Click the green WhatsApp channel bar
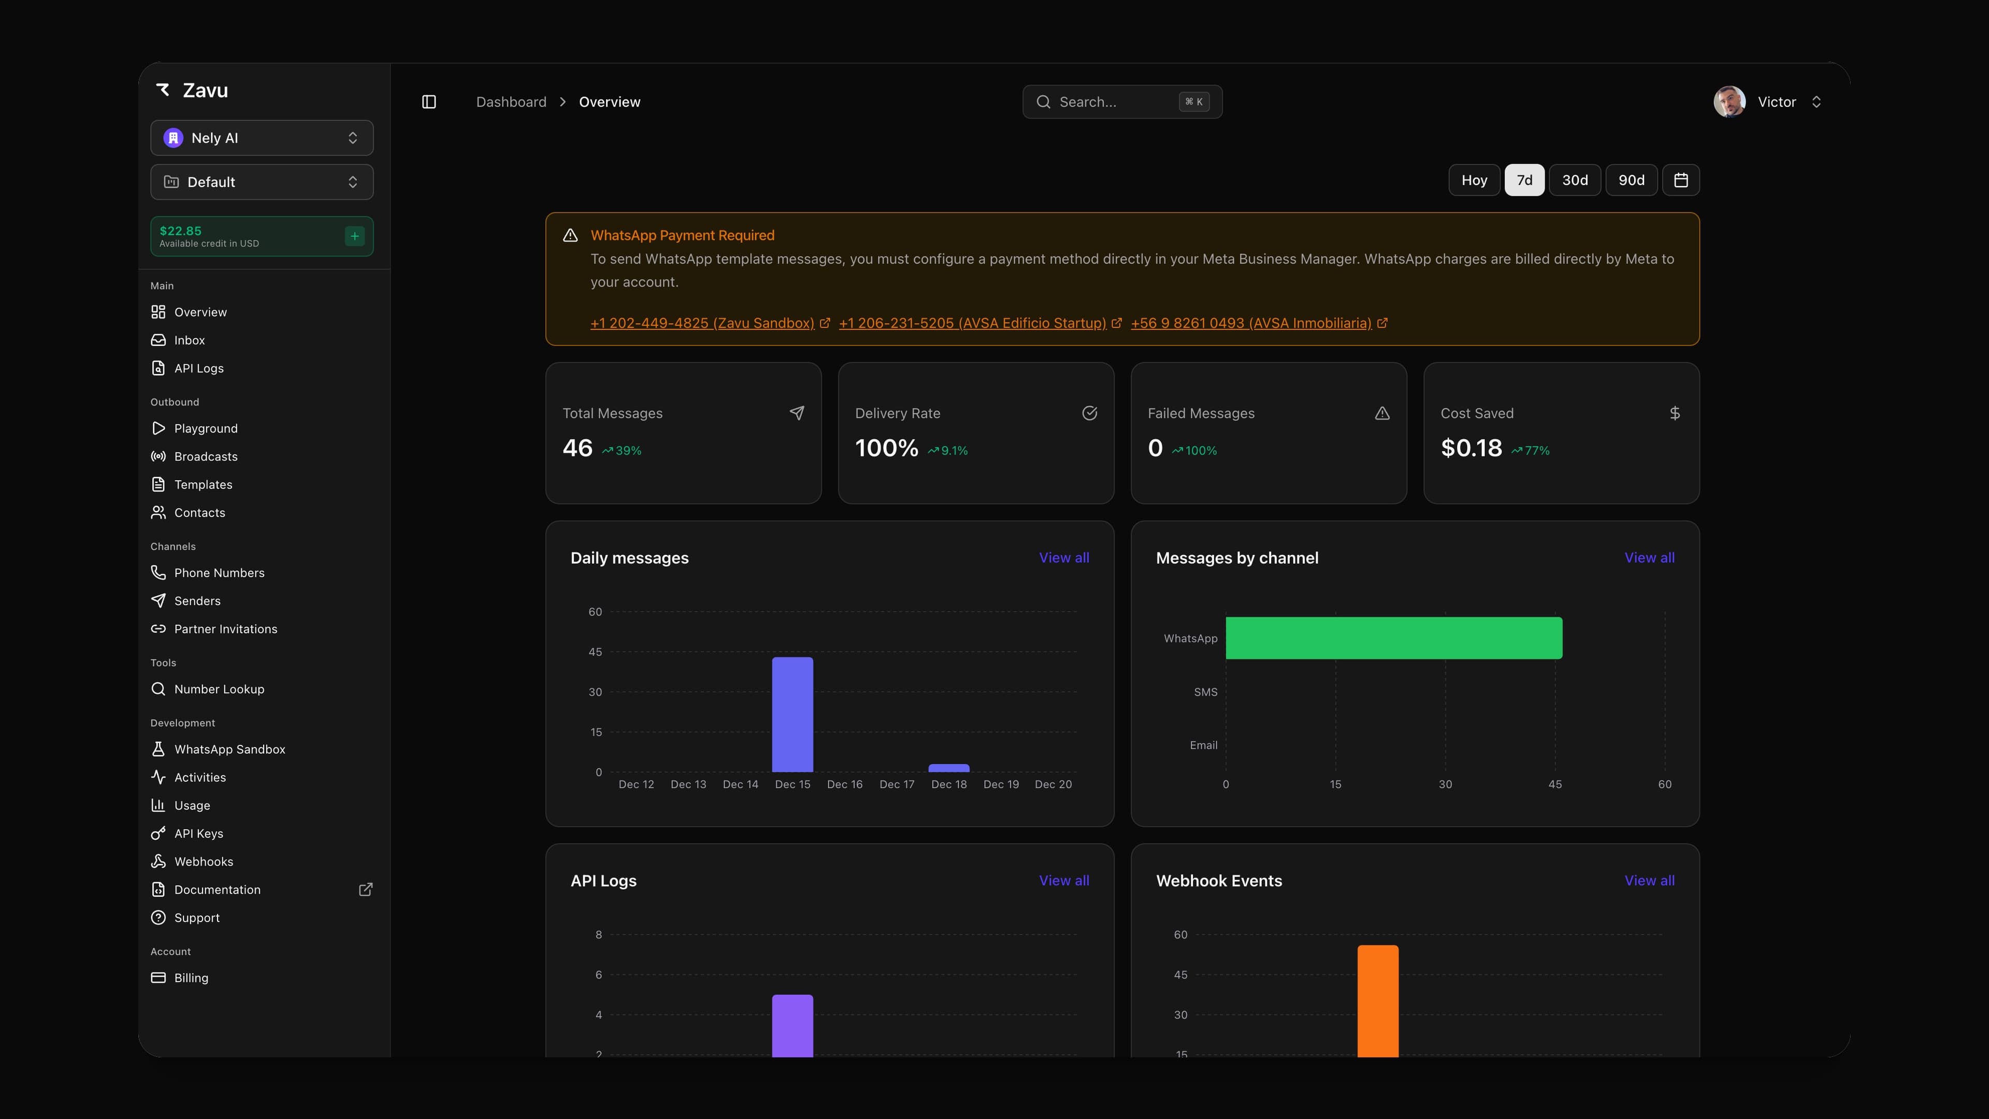Image resolution: width=1989 pixels, height=1119 pixels. [x=1393, y=638]
